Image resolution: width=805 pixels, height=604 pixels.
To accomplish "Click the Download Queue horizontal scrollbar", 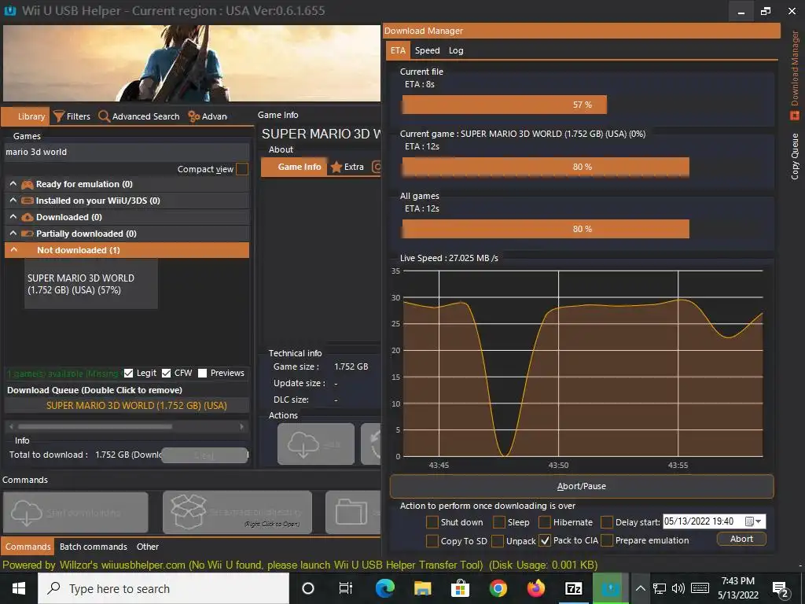I will [x=127, y=427].
